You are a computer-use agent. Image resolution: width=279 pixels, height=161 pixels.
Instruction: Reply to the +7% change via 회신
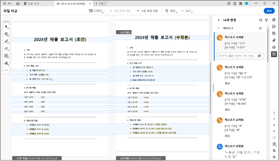[227, 110]
